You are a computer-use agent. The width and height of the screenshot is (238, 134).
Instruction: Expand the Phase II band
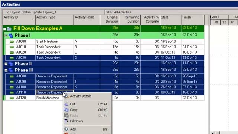(6, 64)
